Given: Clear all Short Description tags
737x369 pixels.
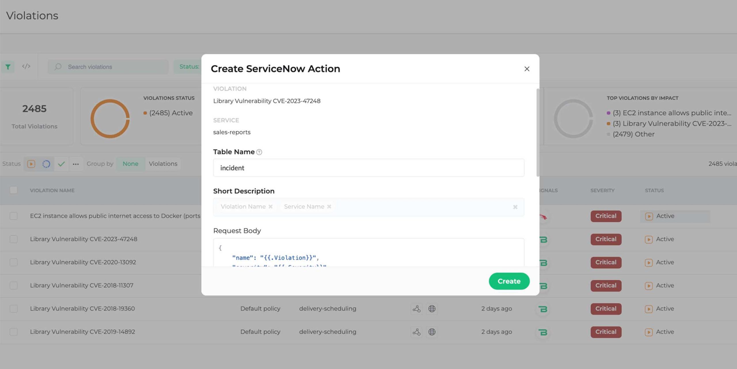Looking at the screenshot, I should click(515, 207).
